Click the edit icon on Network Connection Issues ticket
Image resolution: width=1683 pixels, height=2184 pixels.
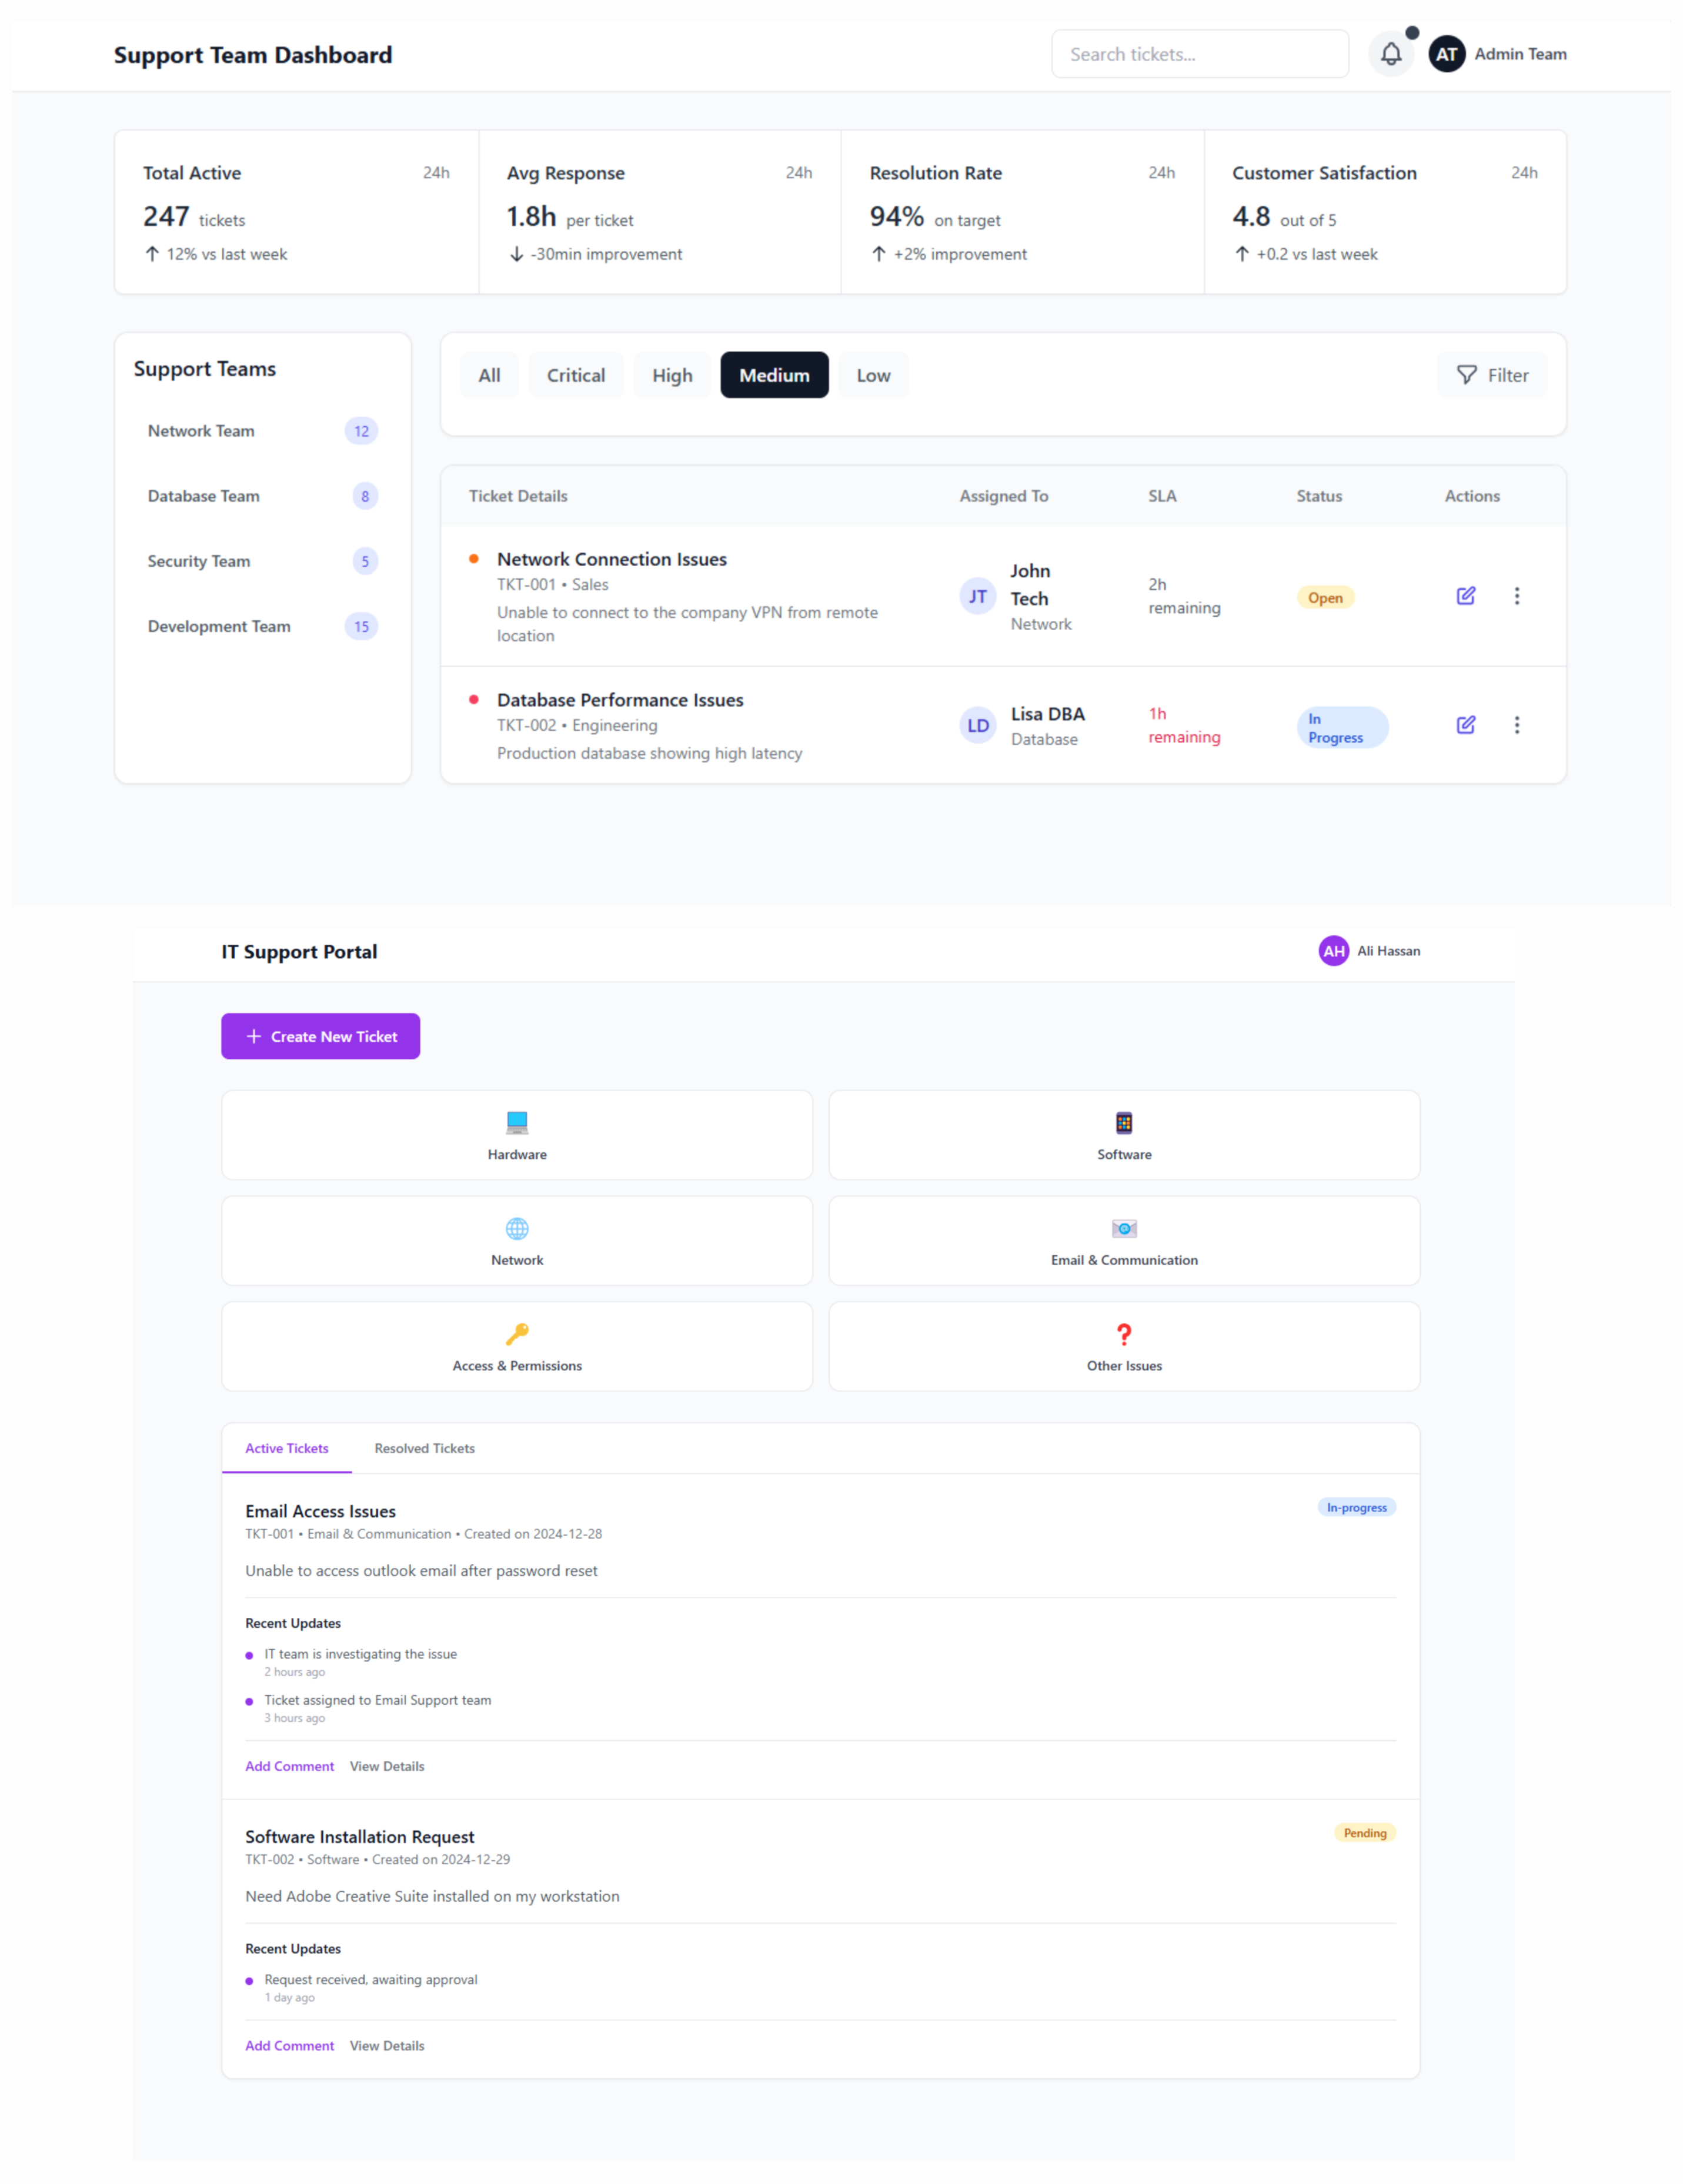click(x=1465, y=596)
